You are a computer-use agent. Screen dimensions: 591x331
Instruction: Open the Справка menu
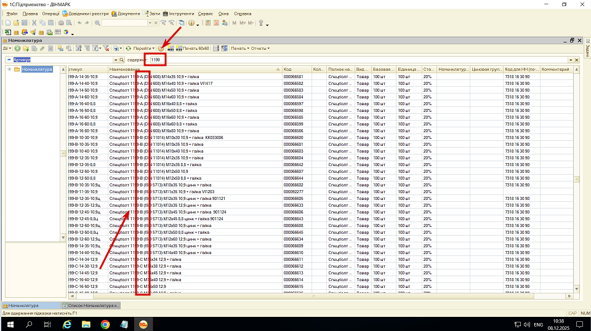coord(243,14)
